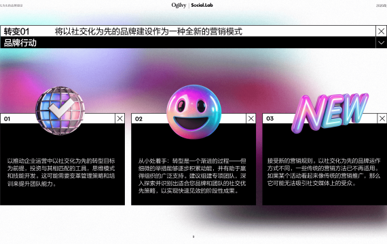Click title 将以社交化为先的品牌建设作为一种全新的营销模式
387x244 pixels.
149,31
